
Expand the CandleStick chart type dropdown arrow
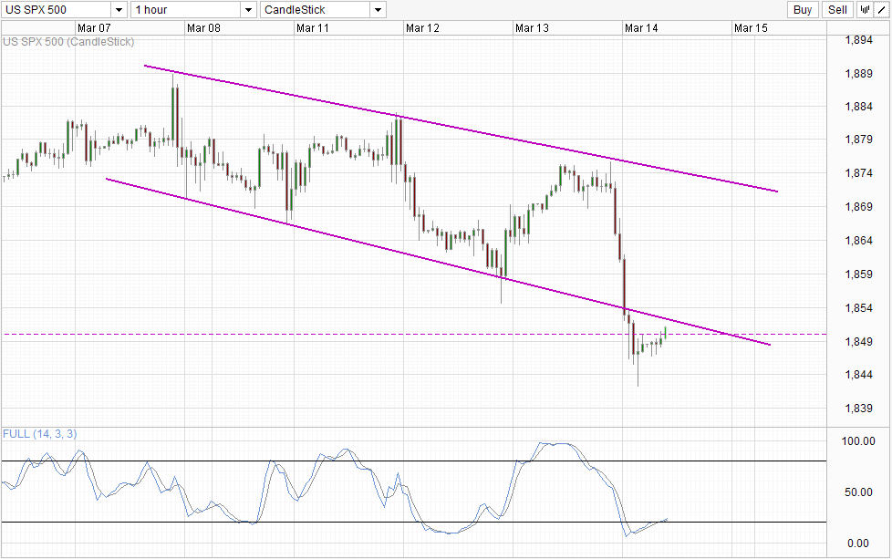[x=379, y=10]
